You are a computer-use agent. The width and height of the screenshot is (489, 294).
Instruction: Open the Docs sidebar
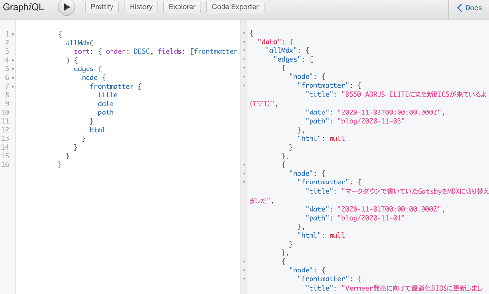(x=469, y=8)
